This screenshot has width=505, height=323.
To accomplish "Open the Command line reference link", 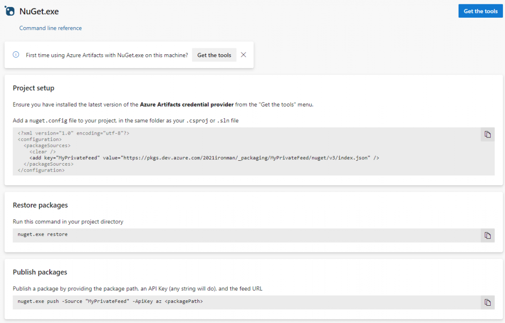I will 50,28.
